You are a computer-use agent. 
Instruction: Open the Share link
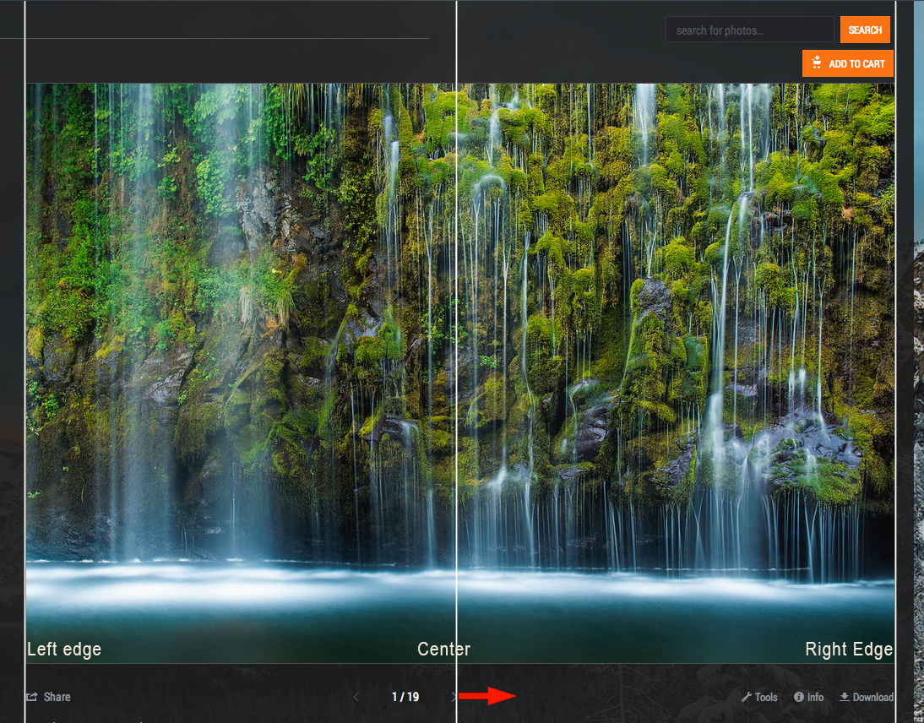48,697
